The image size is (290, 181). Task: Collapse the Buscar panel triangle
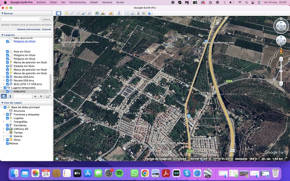tap(2, 13)
